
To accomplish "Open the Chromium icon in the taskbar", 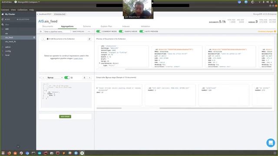I will (27, 153).
